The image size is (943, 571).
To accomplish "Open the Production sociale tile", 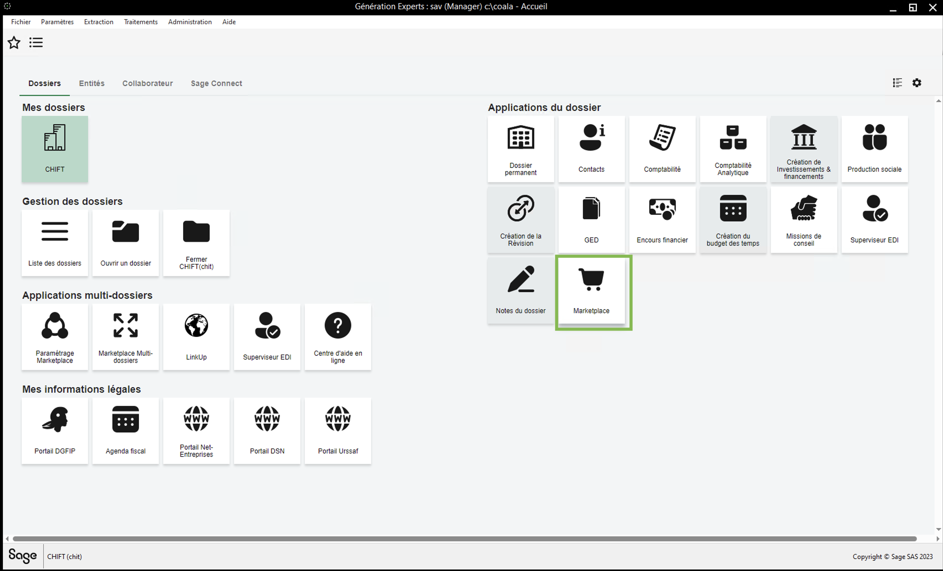I will (874, 149).
